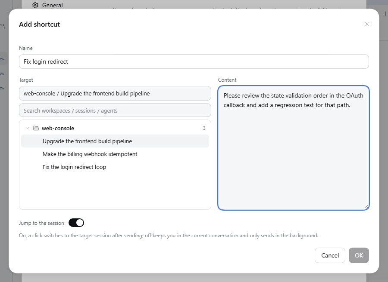The image size is (388, 282).
Task: Click the Content text area resize handle
Action: point(366,207)
